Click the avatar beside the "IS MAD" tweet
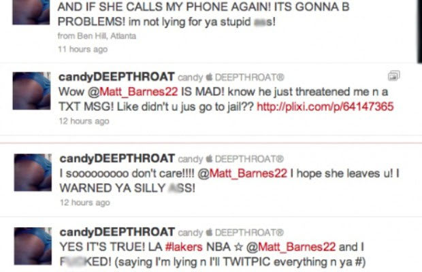This screenshot has width=422, height=272. click(x=31, y=91)
